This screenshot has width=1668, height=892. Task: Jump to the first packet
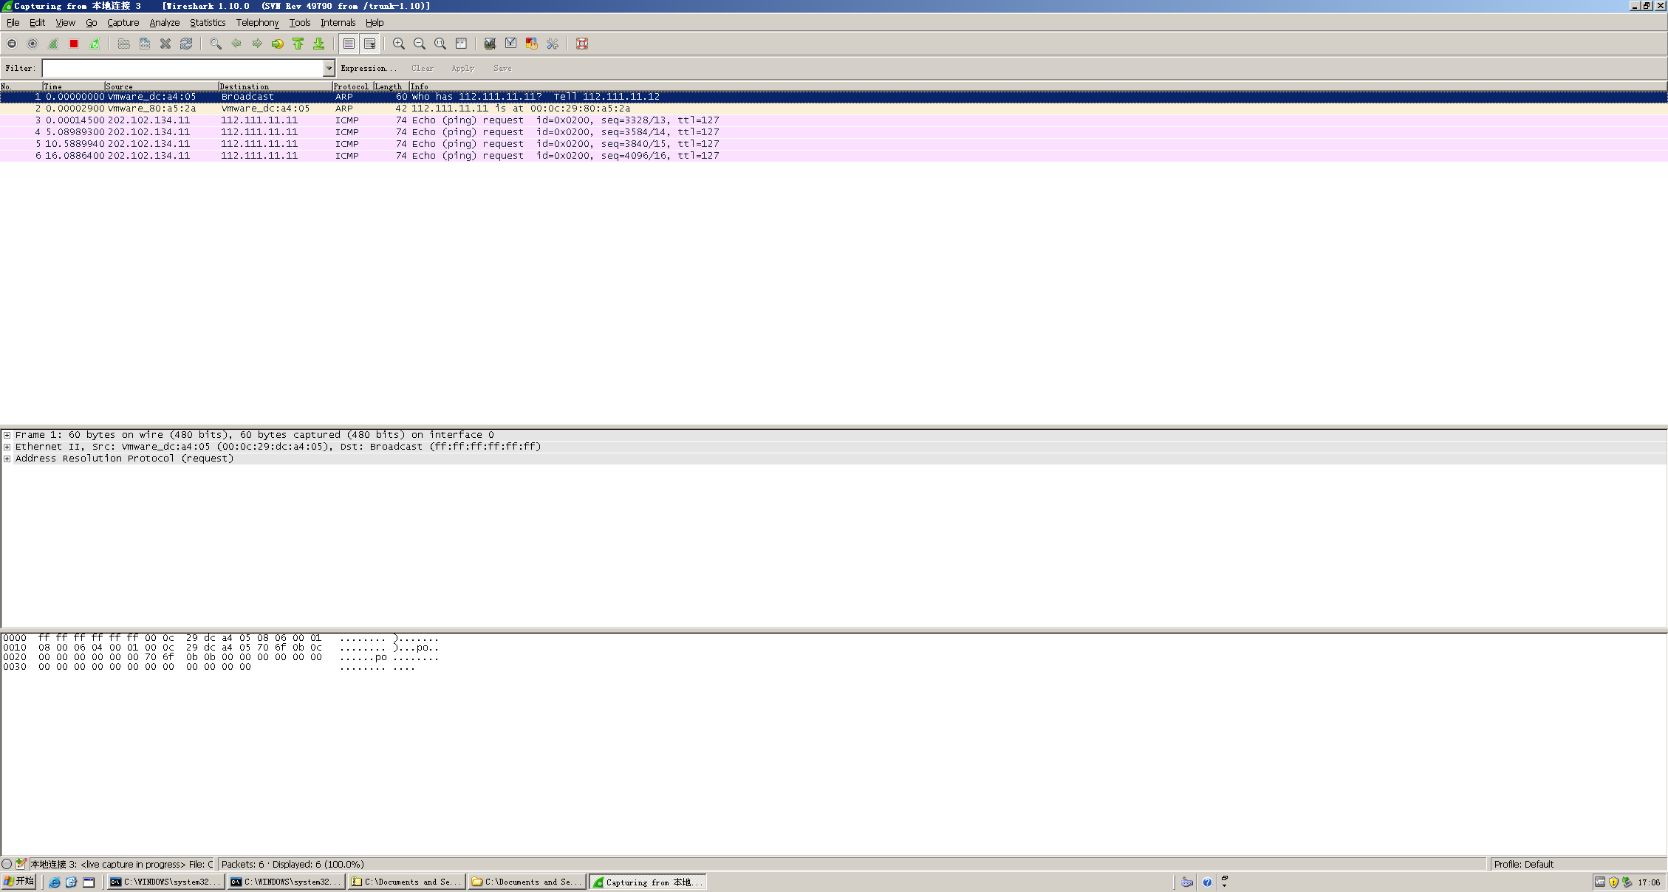(x=298, y=44)
